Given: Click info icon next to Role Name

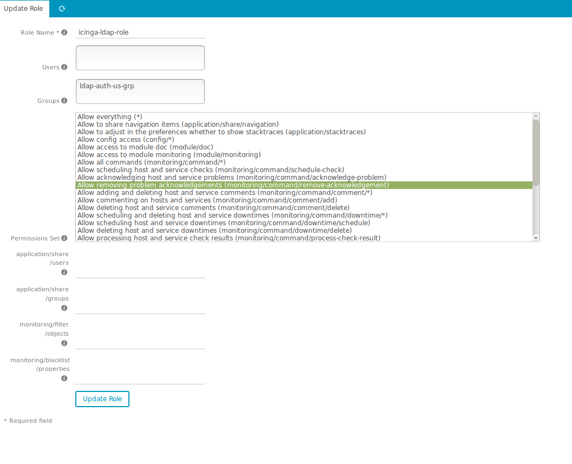Looking at the screenshot, I should (x=64, y=32).
